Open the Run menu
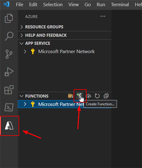This screenshot has height=168, width=142. [x=101, y=5]
